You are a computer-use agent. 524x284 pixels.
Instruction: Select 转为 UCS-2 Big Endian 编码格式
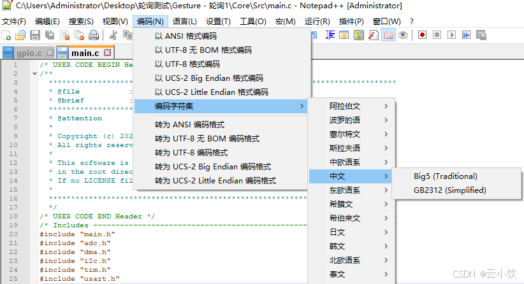pyautogui.click(x=221, y=167)
